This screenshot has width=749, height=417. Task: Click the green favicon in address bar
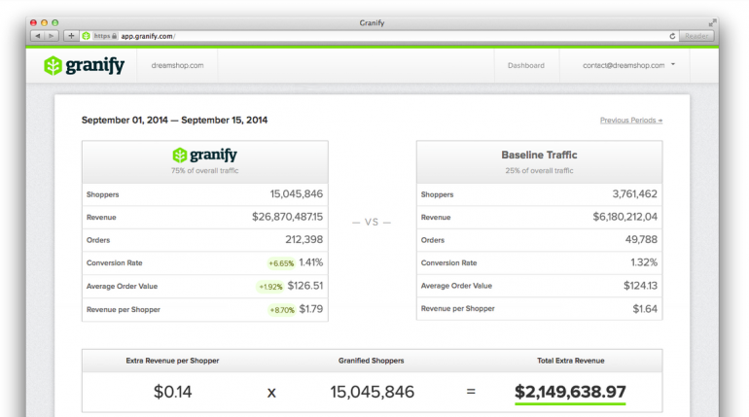coord(87,36)
